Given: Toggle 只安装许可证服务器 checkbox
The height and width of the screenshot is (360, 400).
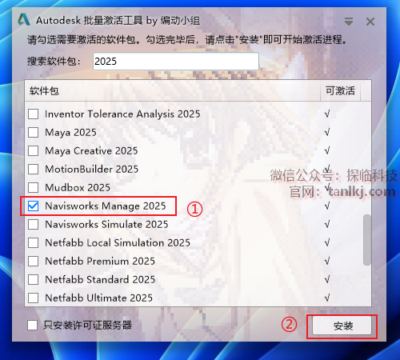Looking at the screenshot, I should point(32,326).
